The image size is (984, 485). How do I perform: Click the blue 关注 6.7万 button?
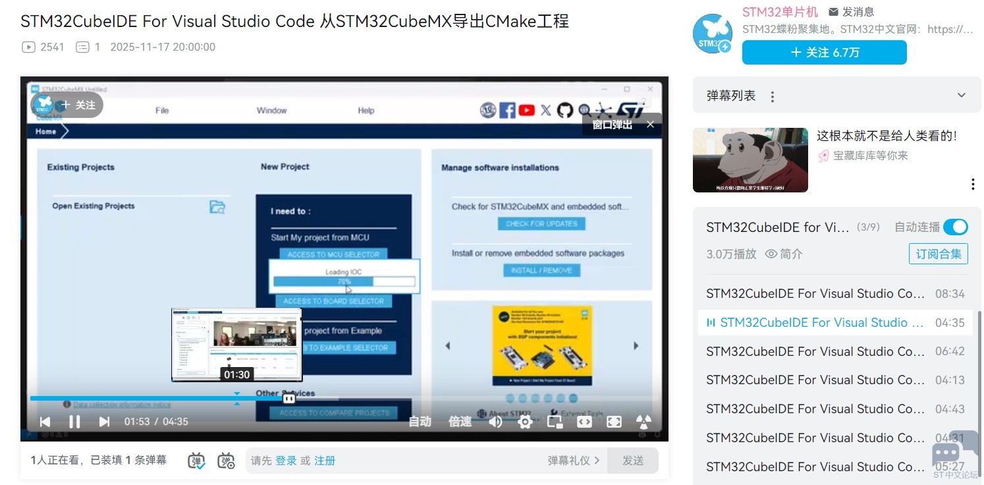click(x=825, y=53)
